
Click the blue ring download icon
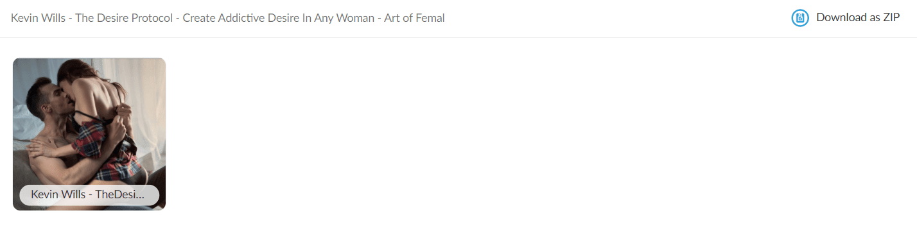tap(799, 18)
